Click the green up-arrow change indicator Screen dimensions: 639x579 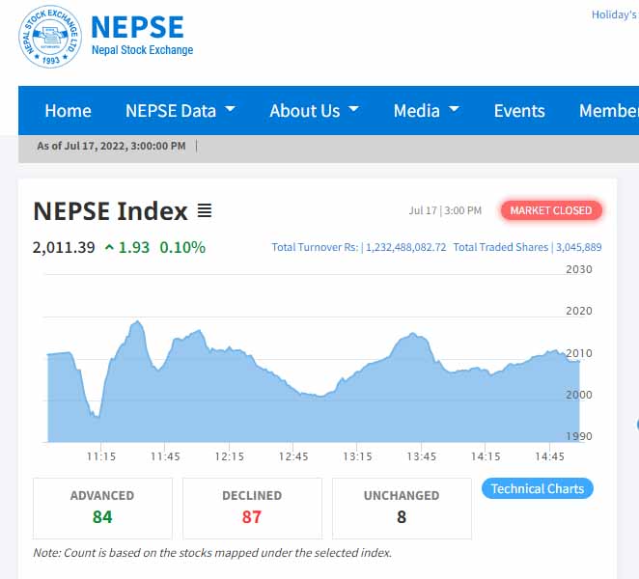(x=109, y=248)
